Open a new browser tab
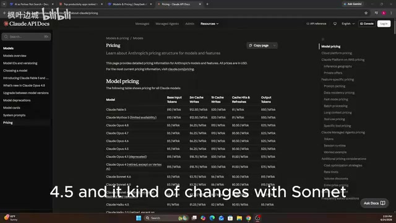 pos(207,4)
